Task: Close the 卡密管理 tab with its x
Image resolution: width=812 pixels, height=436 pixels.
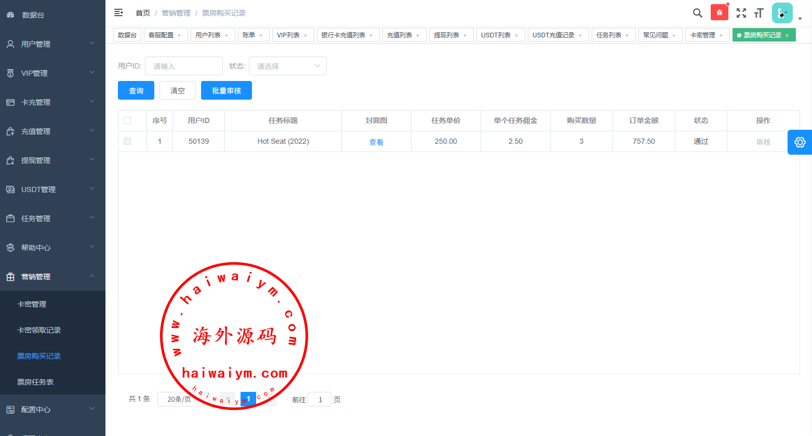Action: point(721,35)
